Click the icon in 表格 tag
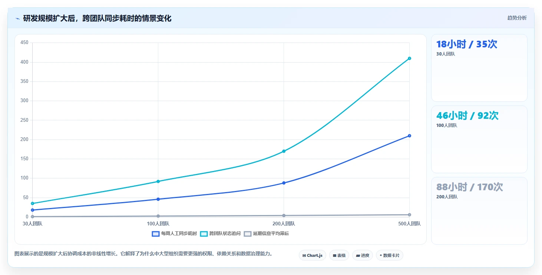This screenshot has height=275, width=542. (x=334, y=255)
